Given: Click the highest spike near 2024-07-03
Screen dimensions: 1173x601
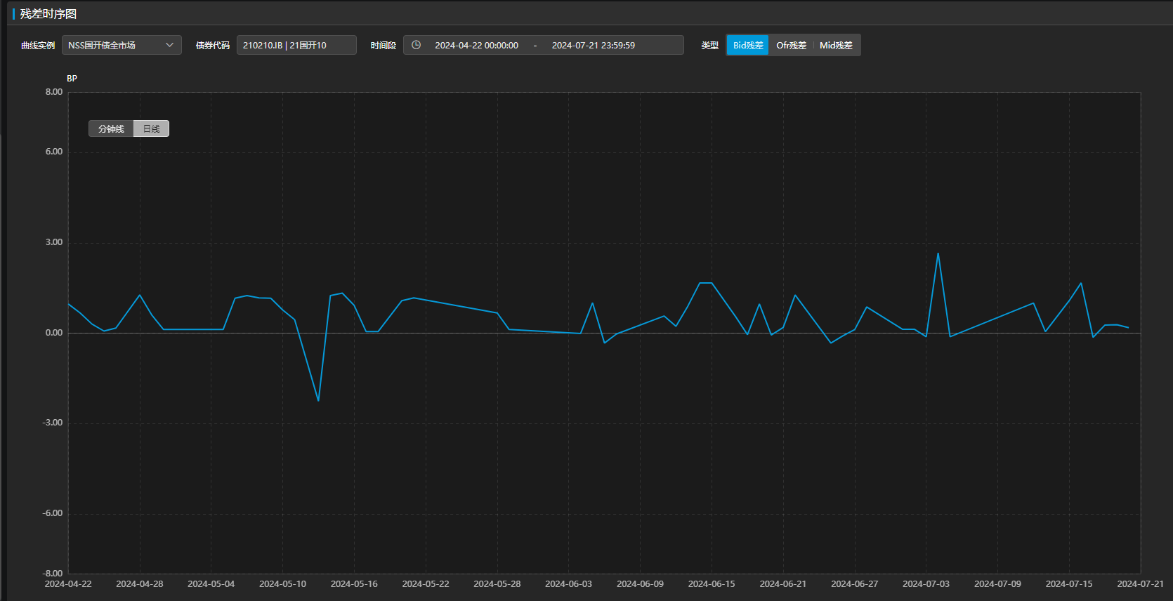Looking at the screenshot, I should (938, 253).
